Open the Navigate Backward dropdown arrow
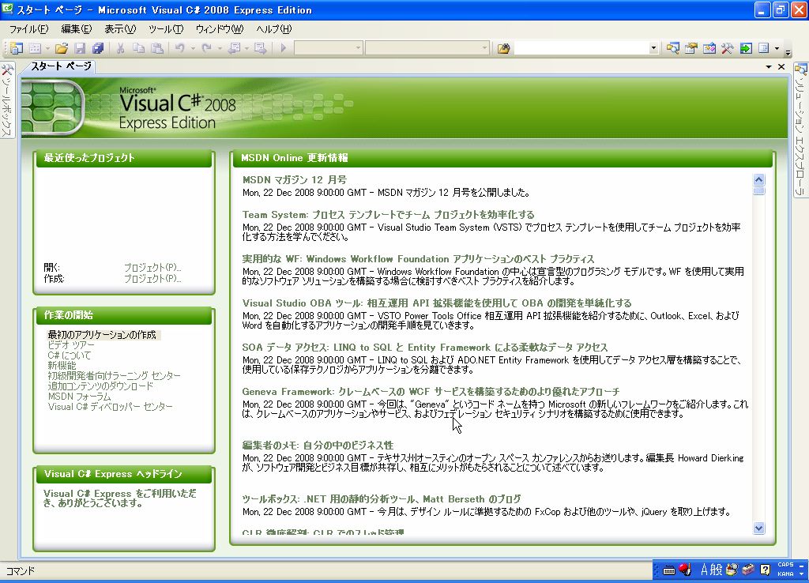809x583 pixels. coord(247,48)
